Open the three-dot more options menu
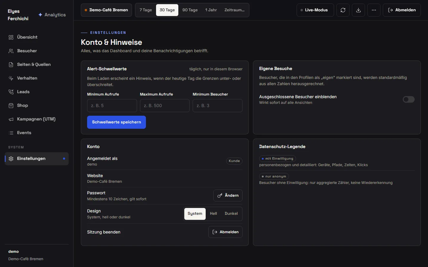 [x=374, y=10]
